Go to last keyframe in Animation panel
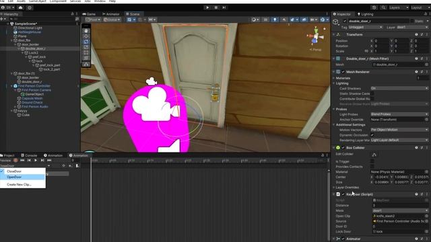431x242 pixels. pyautogui.click(x=49, y=160)
